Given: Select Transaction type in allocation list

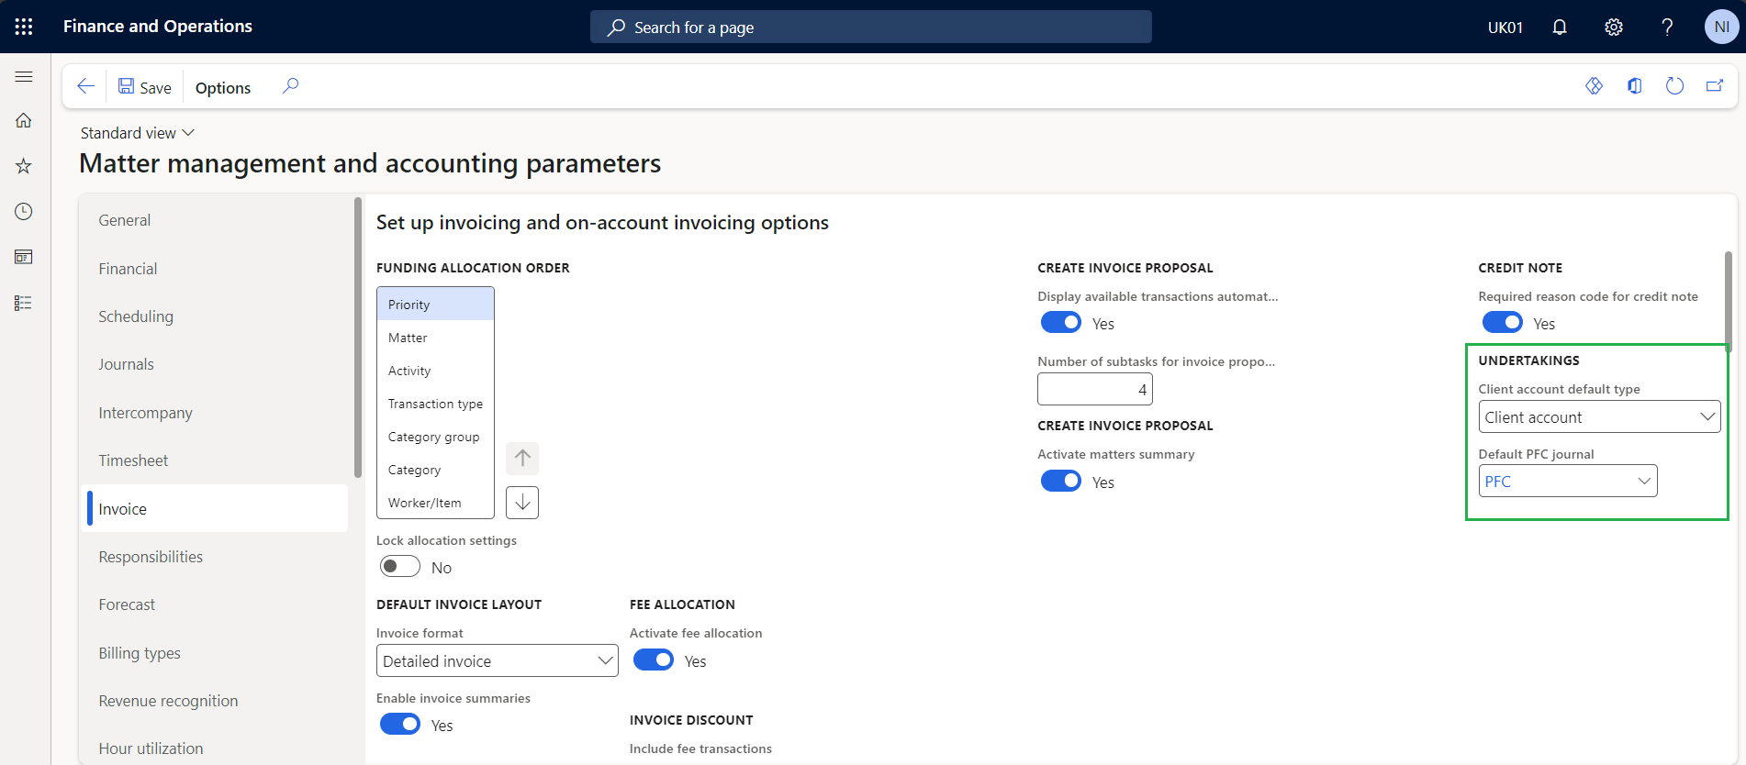Looking at the screenshot, I should [x=435, y=404].
